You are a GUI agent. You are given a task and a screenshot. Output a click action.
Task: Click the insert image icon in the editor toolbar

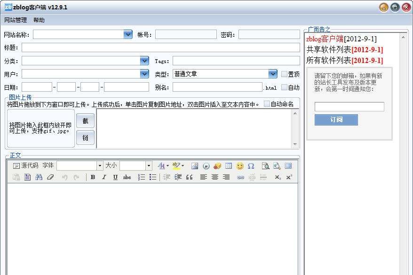click(x=195, y=166)
